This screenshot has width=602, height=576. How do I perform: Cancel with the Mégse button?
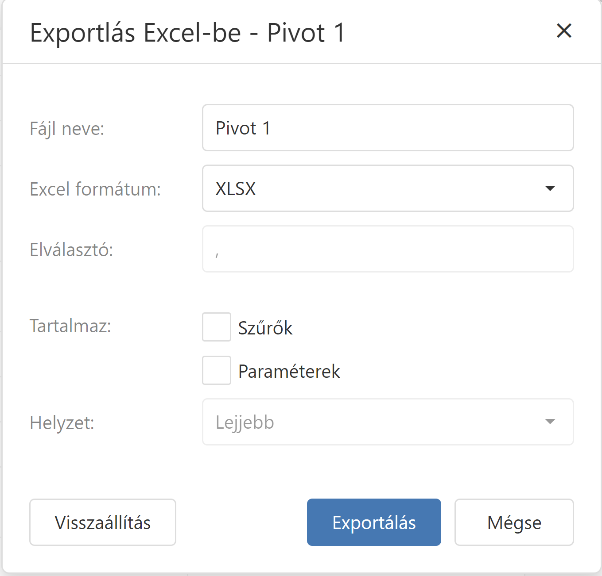coord(514,522)
